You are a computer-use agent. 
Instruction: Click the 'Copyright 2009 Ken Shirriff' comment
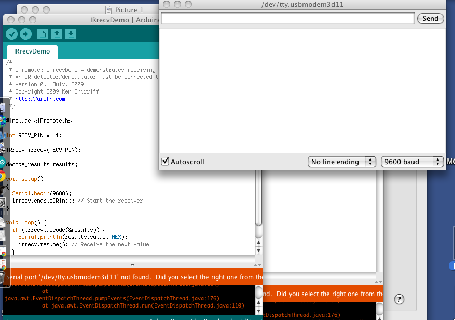click(57, 91)
